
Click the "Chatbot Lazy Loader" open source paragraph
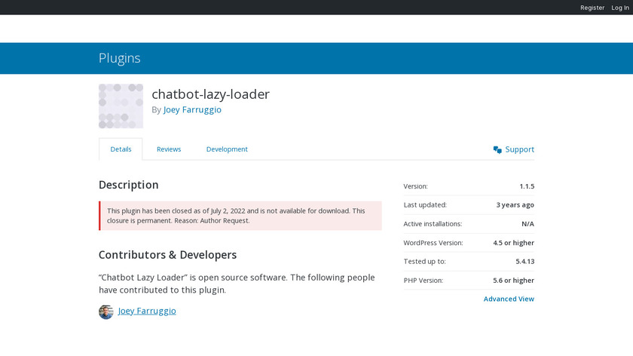[x=237, y=284]
